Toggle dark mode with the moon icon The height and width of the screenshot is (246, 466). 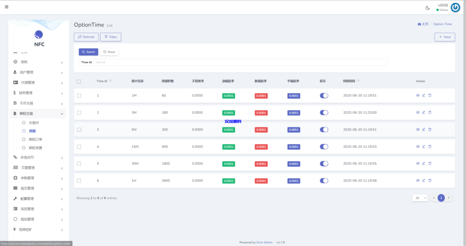427,8
